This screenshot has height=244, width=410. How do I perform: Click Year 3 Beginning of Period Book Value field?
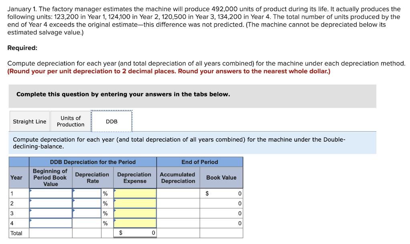(x=50, y=213)
